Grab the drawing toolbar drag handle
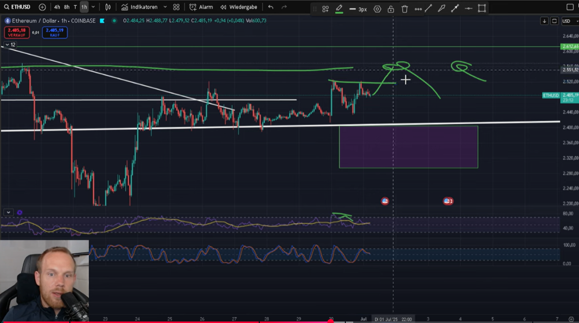Viewport: 579px width, 323px height. point(315,9)
